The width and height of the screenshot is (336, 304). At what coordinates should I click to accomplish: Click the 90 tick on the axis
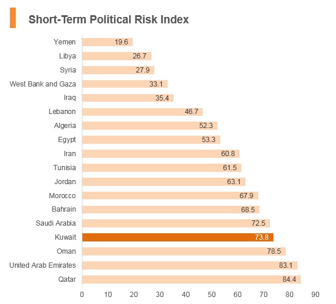[315, 295]
